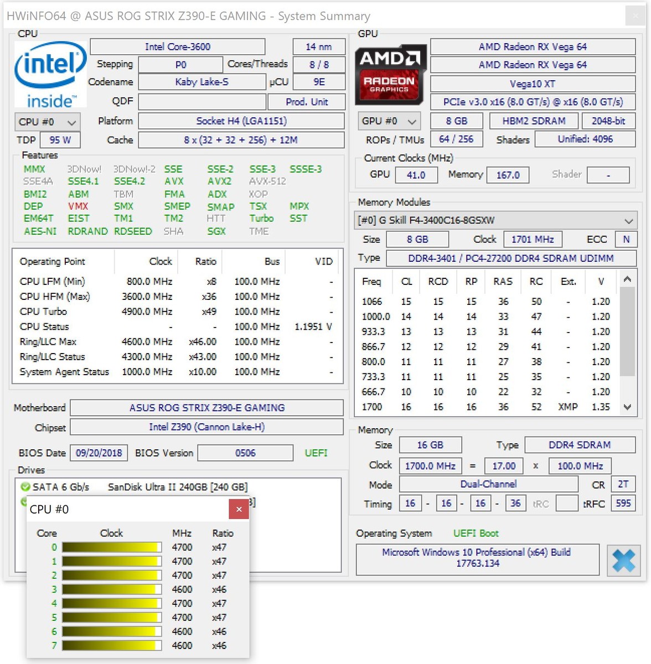This screenshot has width=651, height=664.
Task: Click the AVX2 feature label
Action: tap(220, 181)
